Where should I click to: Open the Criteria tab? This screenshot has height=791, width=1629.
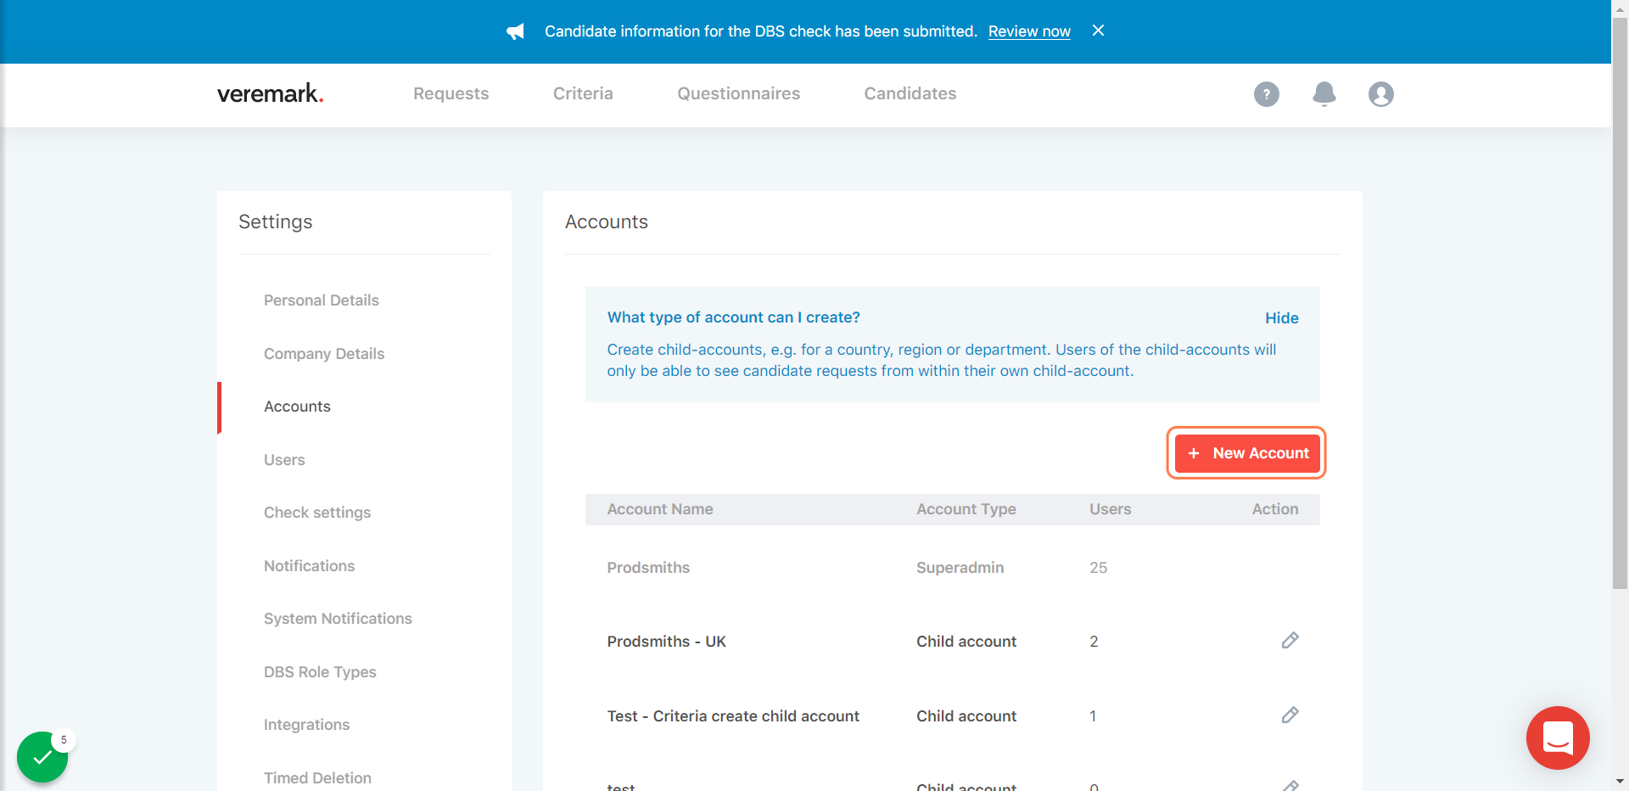[583, 94]
